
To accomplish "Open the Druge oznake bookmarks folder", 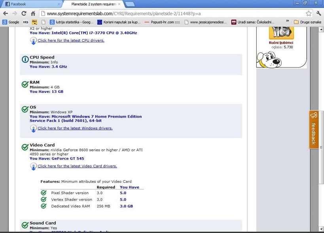I will 307,22.
